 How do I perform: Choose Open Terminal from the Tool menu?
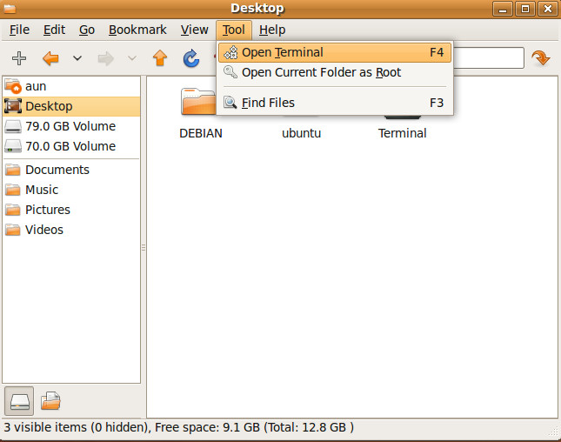pos(335,52)
